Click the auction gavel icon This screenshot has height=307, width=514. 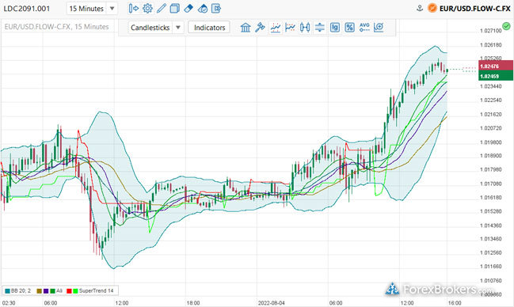pyautogui.click(x=260, y=28)
